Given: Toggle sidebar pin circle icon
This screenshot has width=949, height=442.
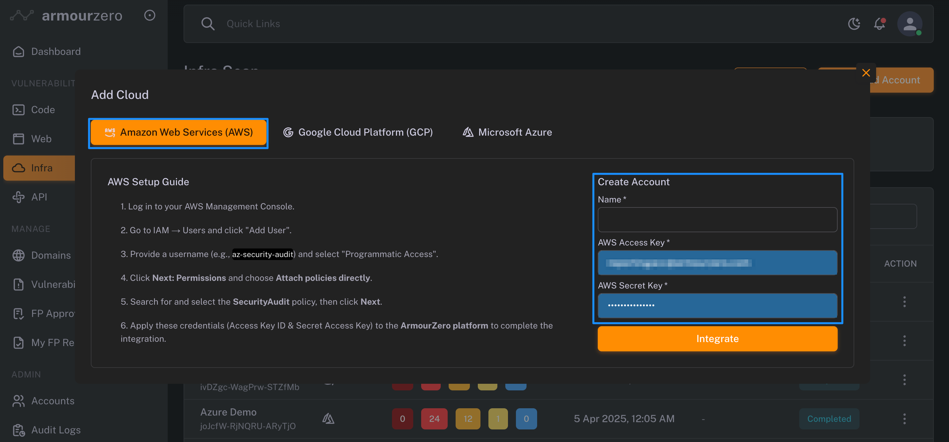Looking at the screenshot, I should (149, 16).
